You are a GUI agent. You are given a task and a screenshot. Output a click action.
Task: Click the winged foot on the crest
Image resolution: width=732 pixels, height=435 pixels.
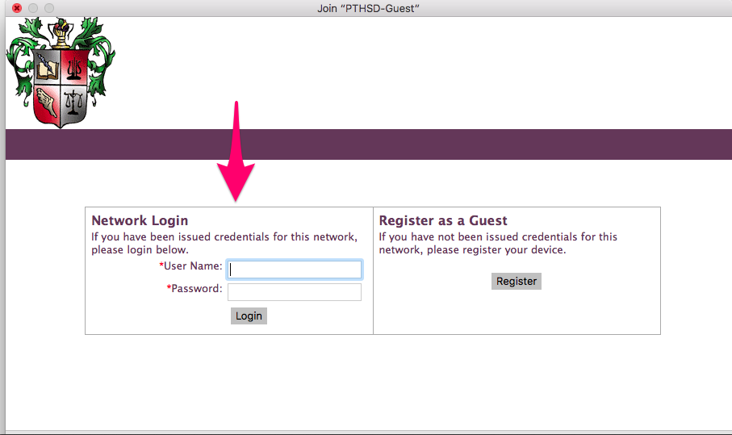click(47, 102)
